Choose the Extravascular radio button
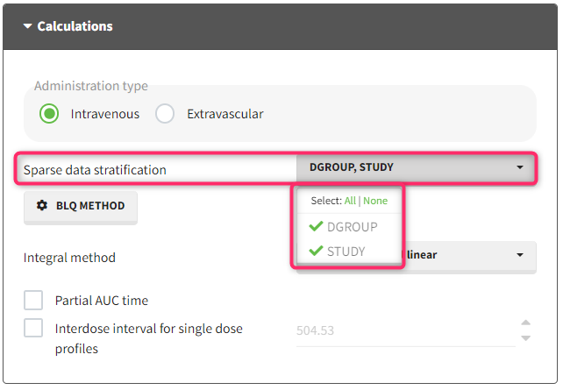563x390 pixels. [165, 114]
